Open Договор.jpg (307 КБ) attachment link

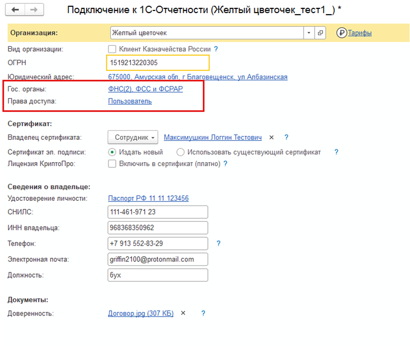[141, 313]
